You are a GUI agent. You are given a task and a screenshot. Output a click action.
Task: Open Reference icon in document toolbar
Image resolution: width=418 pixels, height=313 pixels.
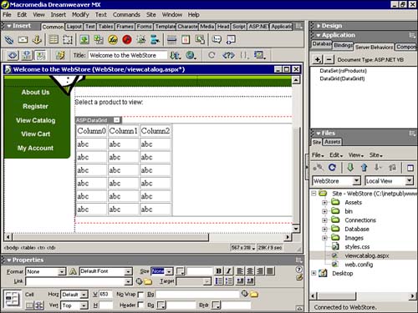[228, 55]
